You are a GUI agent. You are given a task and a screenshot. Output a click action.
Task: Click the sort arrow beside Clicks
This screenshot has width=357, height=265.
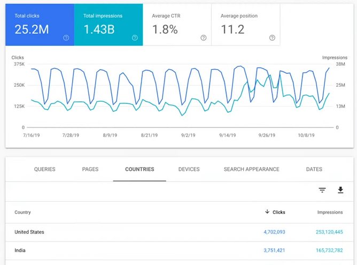pyautogui.click(x=267, y=212)
